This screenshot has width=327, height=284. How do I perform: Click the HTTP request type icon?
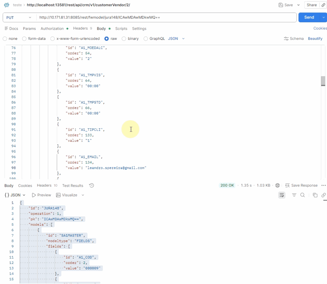(x=6, y=5)
